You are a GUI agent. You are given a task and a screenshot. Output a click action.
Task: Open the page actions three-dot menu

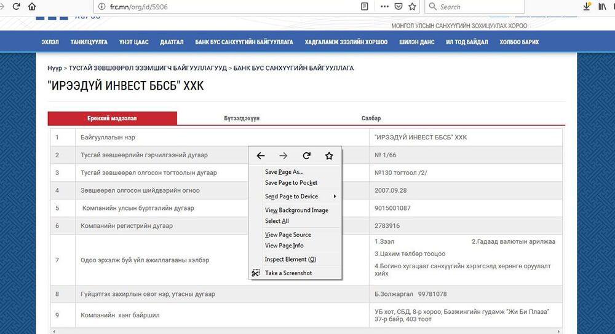[384, 7]
